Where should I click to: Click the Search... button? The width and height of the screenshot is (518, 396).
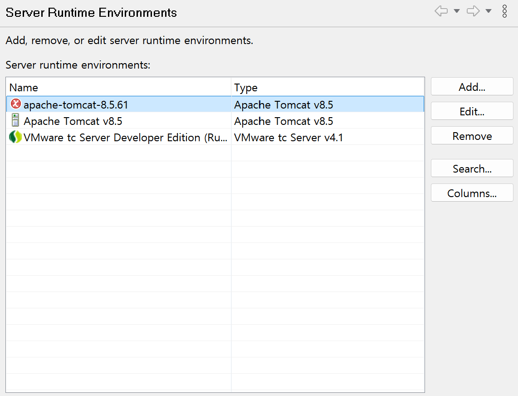[x=472, y=168]
